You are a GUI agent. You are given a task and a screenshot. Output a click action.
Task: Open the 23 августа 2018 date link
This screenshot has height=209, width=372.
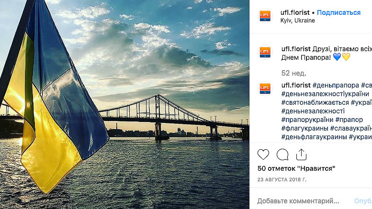pyautogui.click(x=282, y=179)
